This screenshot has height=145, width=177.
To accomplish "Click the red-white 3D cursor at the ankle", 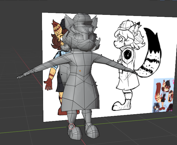I will [x=72, y=126].
